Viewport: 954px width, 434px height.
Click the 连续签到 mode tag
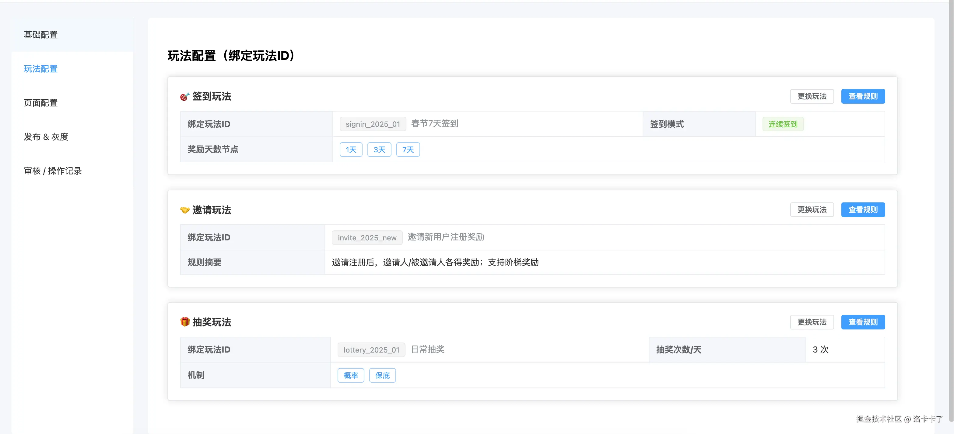point(783,124)
